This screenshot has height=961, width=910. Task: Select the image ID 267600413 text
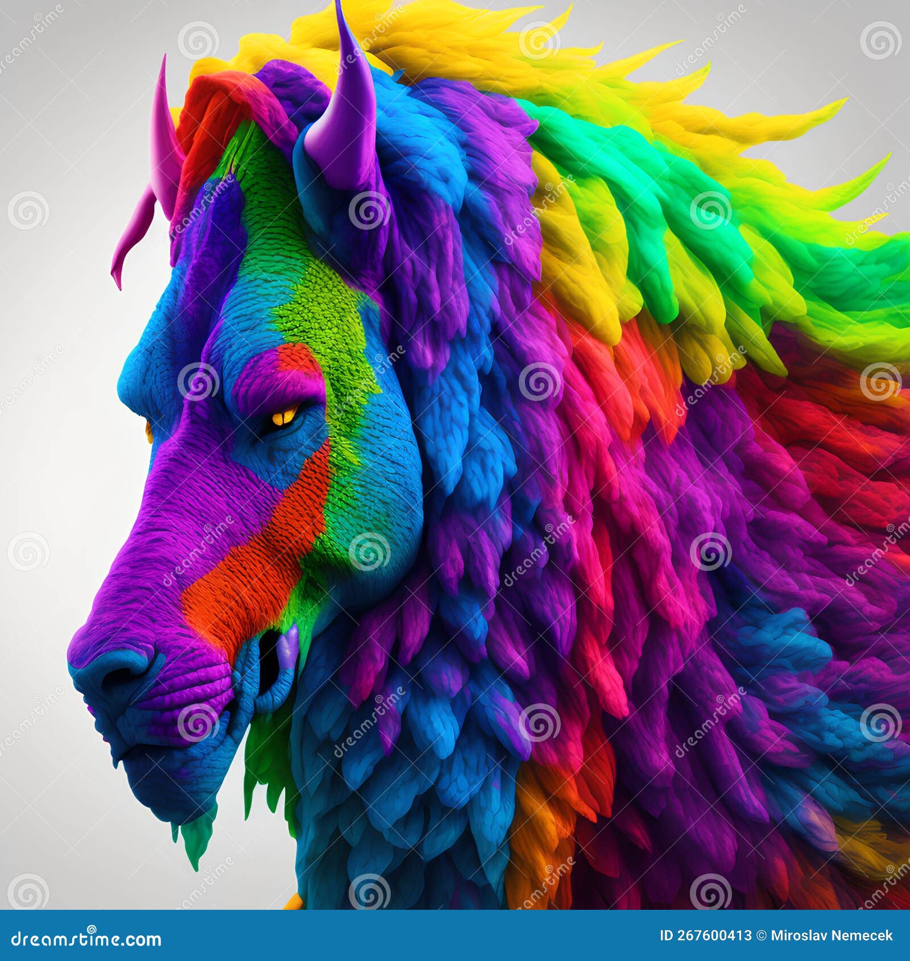pyautogui.click(x=705, y=935)
